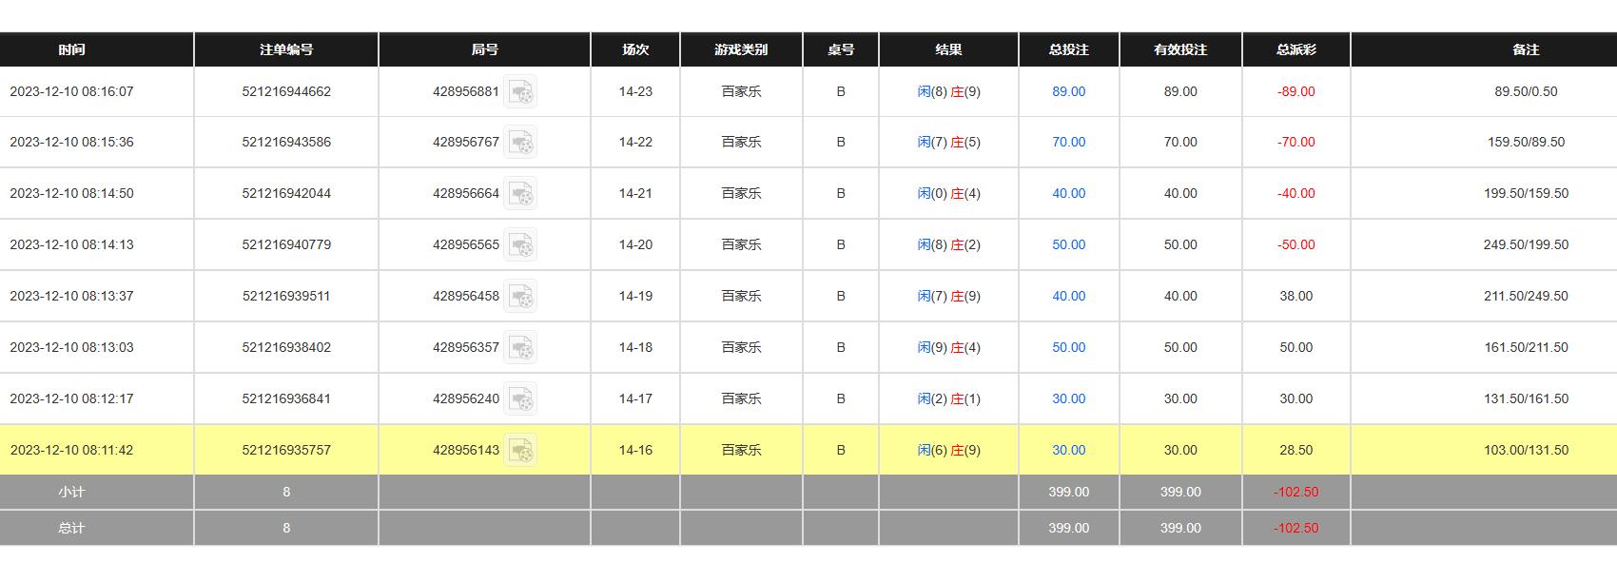Open the blue 70.00 total bet link

[1068, 143]
